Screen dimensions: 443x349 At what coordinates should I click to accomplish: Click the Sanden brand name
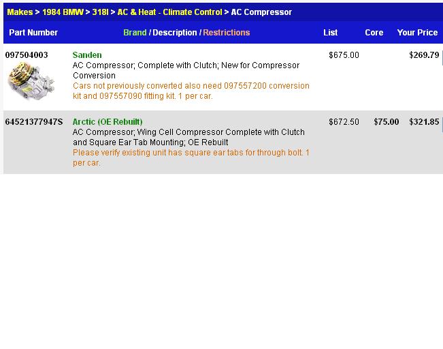[87, 55]
